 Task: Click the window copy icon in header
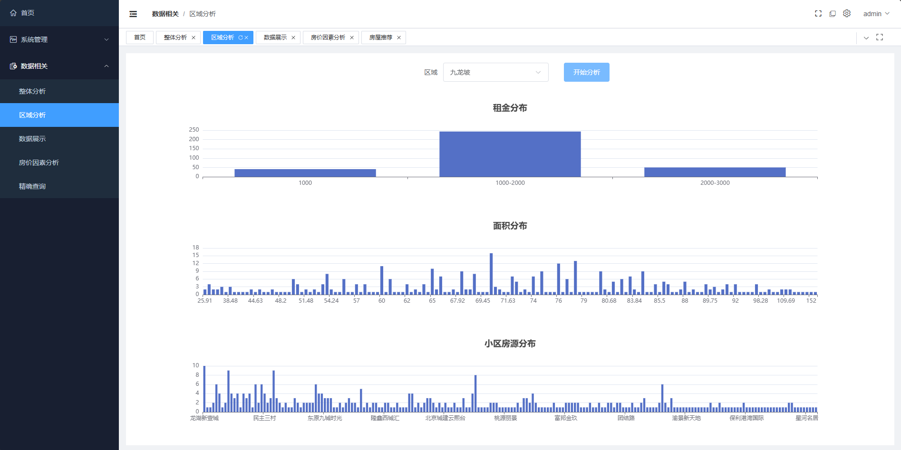point(833,14)
